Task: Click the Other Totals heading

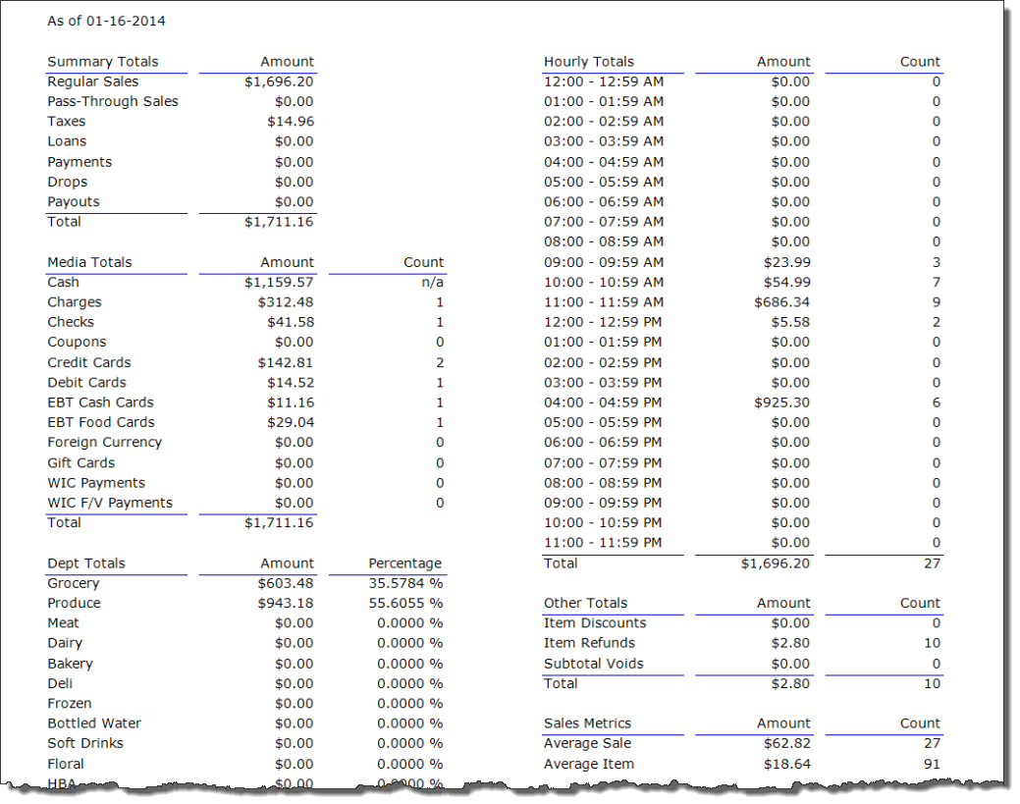Action: point(585,603)
